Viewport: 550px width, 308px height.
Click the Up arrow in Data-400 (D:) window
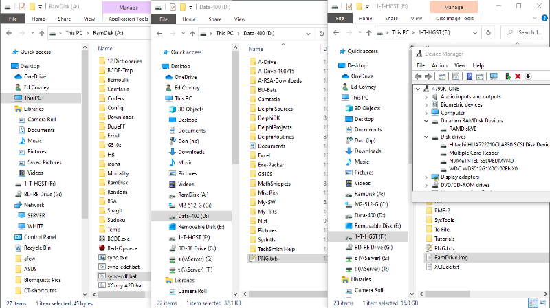(192, 34)
